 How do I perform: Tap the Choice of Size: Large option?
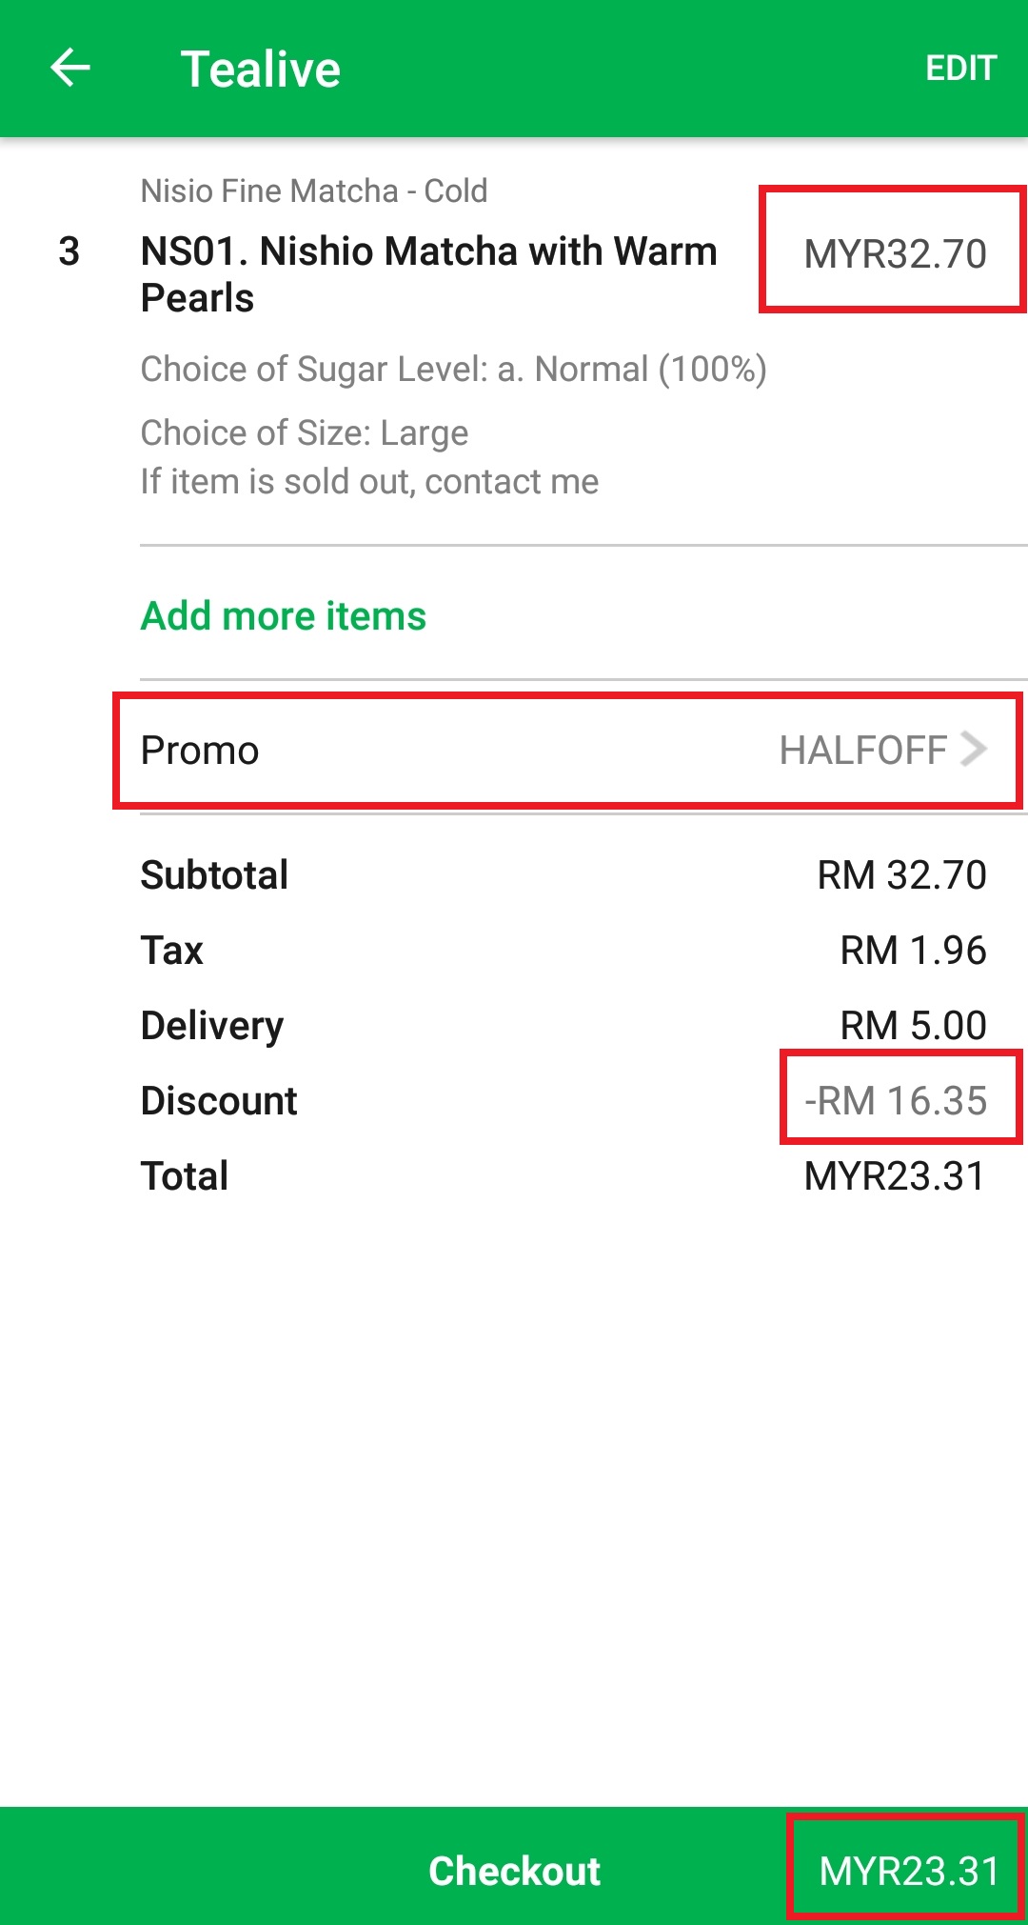click(x=305, y=433)
